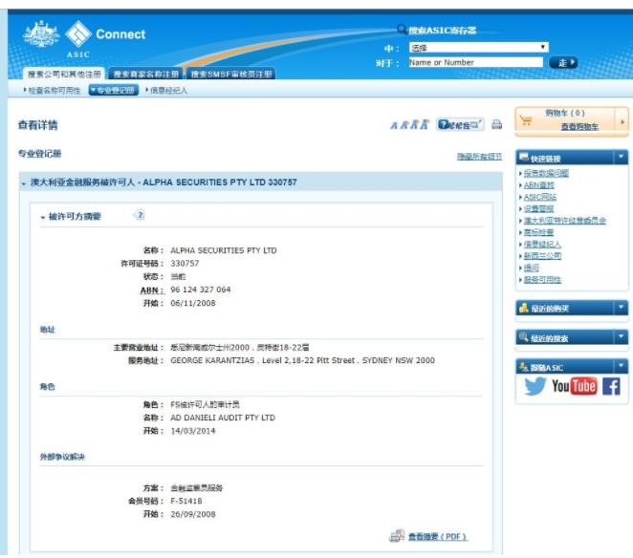
Task: Open the YouTube icon link
Action: (574, 386)
